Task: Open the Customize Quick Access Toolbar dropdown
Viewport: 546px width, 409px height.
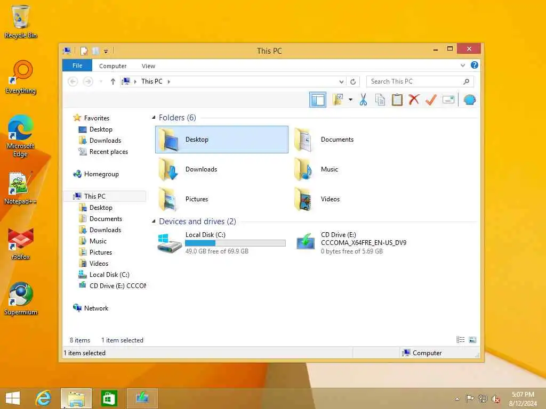Action: click(x=106, y=52)
